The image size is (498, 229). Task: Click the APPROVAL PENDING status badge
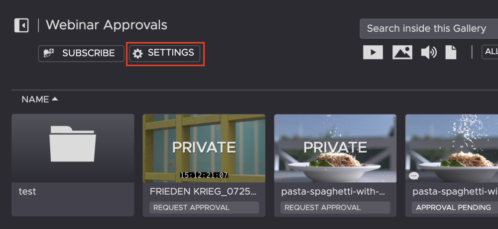453,208
